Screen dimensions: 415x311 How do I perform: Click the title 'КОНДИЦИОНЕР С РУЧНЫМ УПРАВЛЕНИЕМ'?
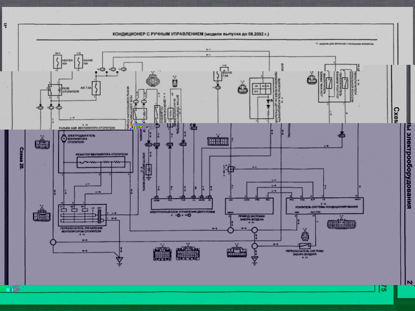click(x=158, y=34)
